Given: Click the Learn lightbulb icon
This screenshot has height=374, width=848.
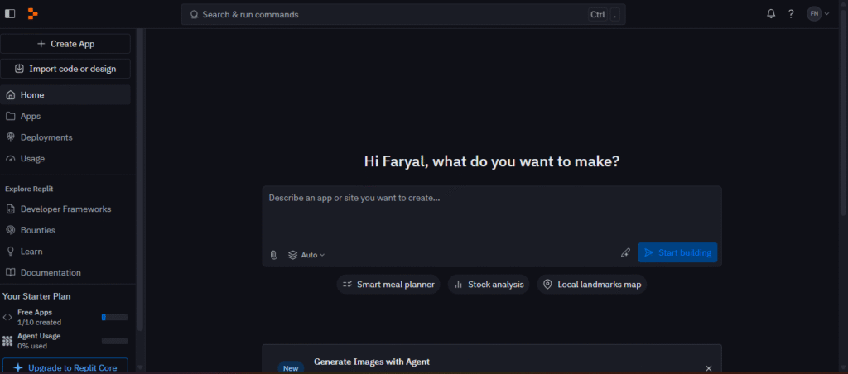Looking at the screenshot, I should (x=10, y=252).
